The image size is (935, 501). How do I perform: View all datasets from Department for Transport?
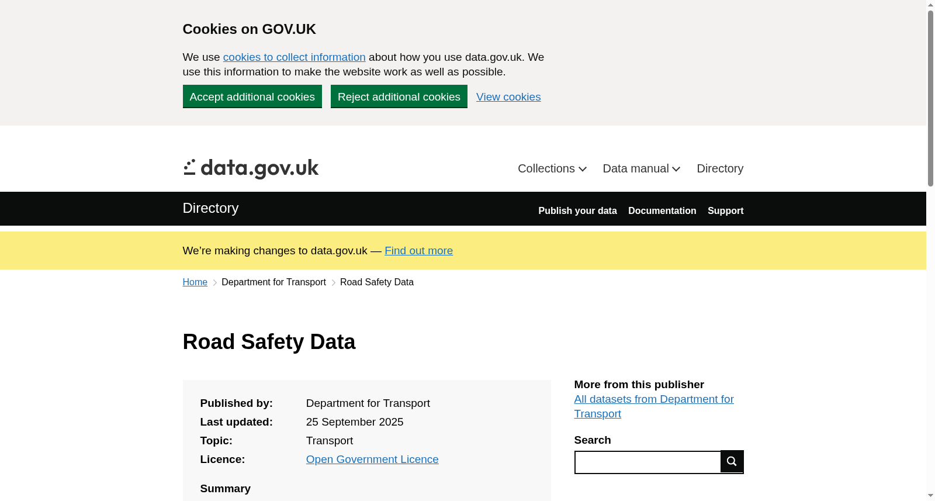(654, 406)
